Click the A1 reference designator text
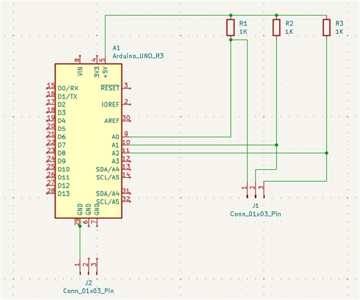 pos(116,48)
